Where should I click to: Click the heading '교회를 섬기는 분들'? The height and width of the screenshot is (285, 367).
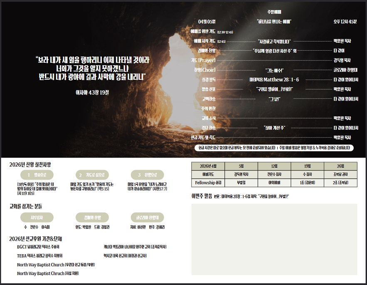(25, 206)
